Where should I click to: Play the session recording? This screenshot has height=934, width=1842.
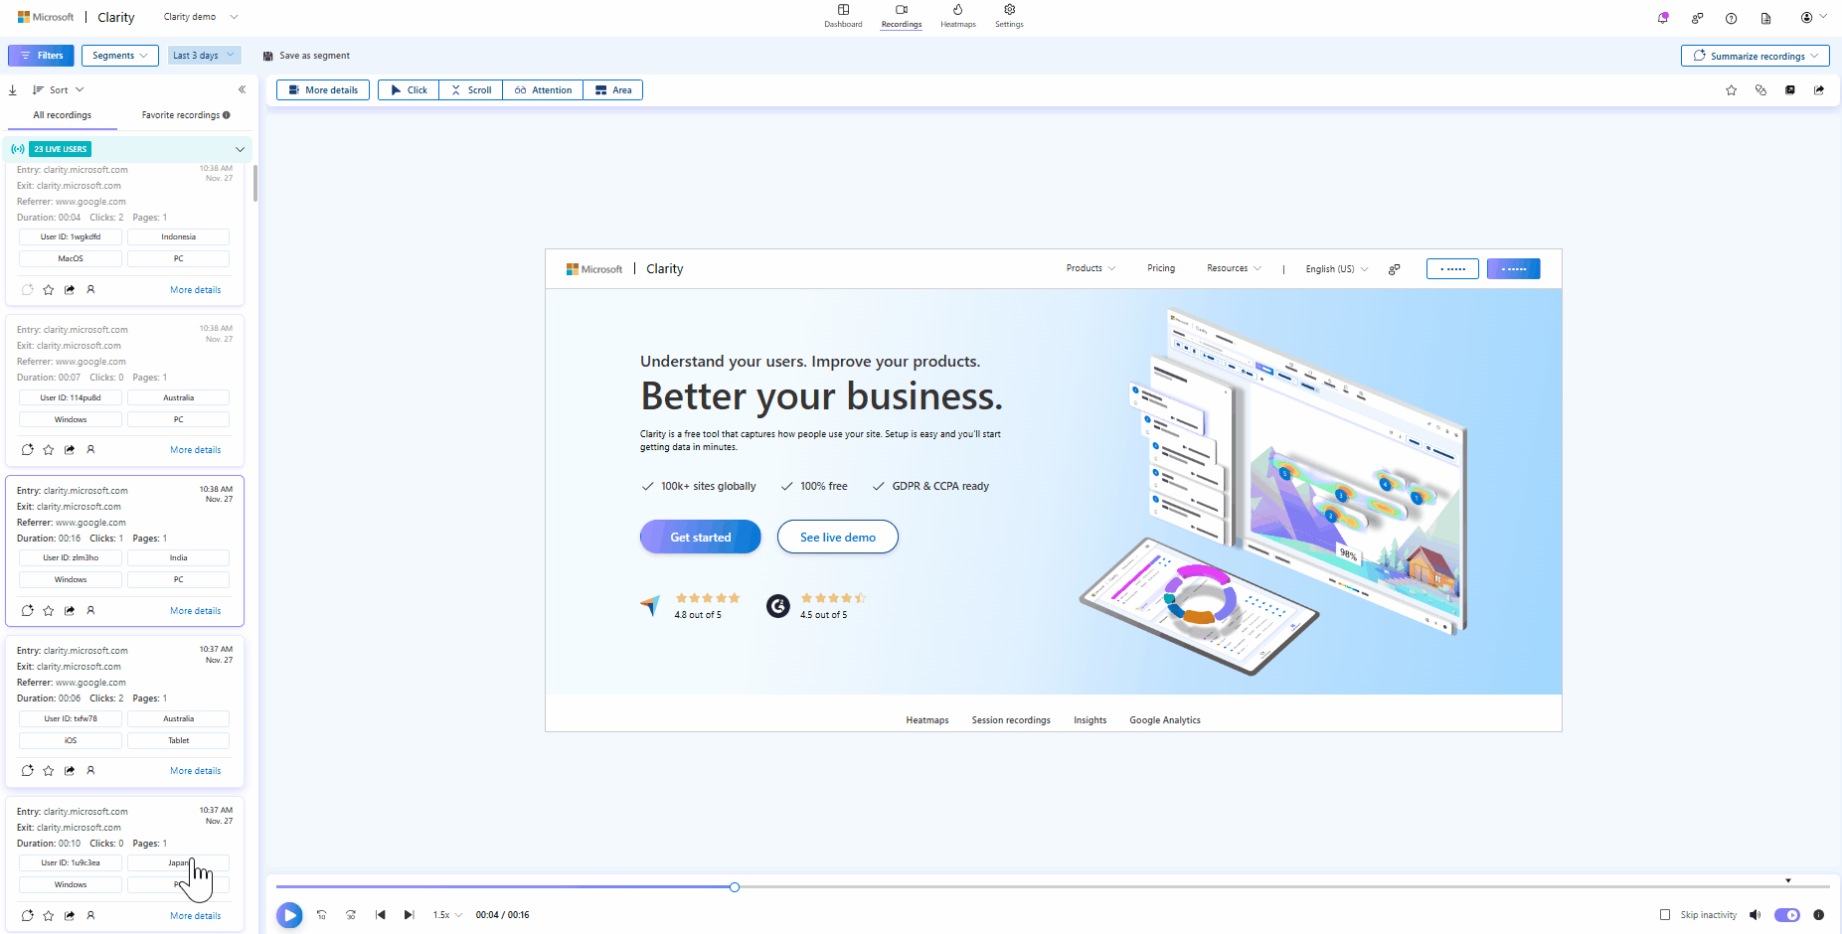(x=289, y=915)
